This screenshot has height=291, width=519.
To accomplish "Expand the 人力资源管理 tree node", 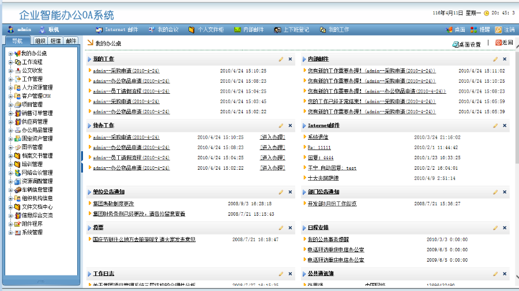I will [10, 87].
